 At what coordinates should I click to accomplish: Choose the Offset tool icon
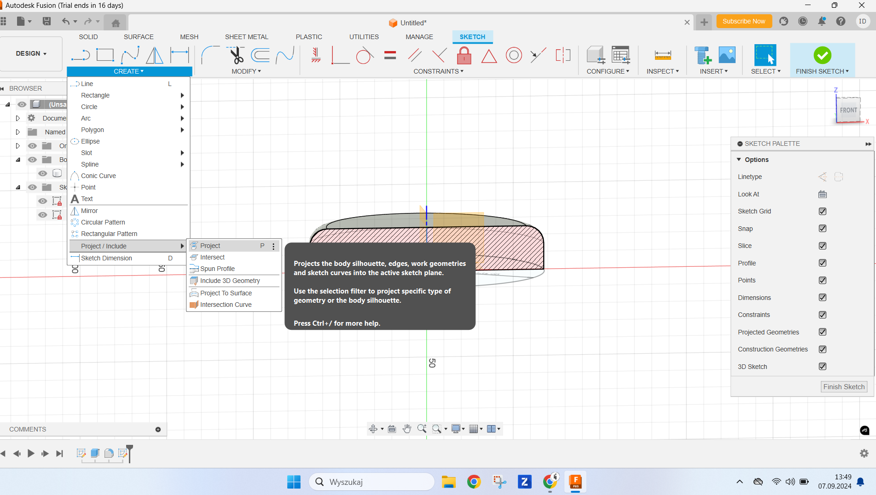[261, 55]
